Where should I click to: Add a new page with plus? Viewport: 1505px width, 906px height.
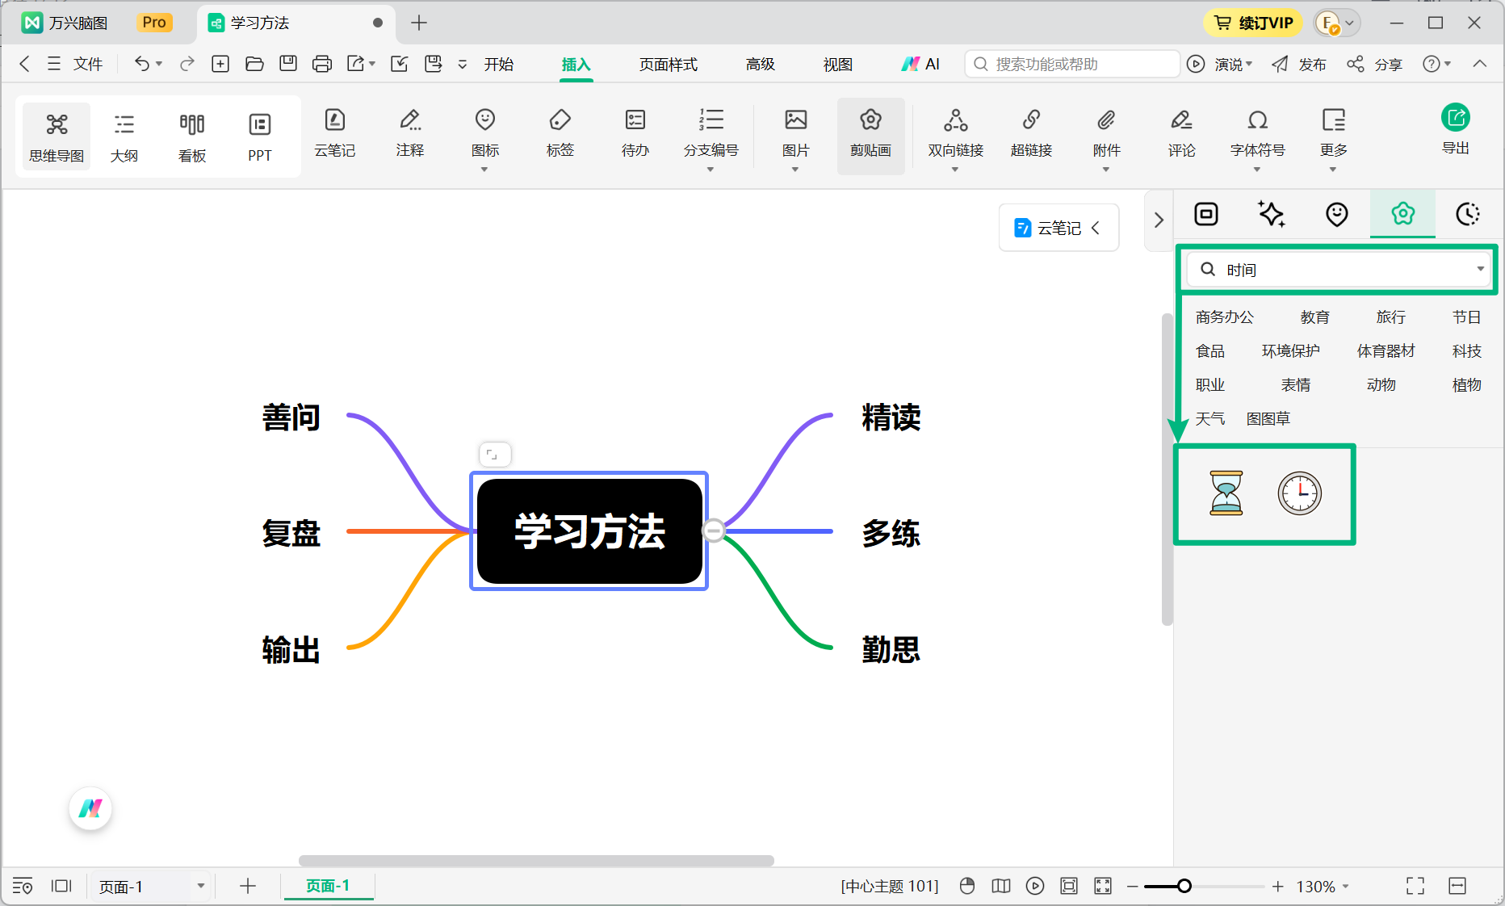(x=248, y=887)
